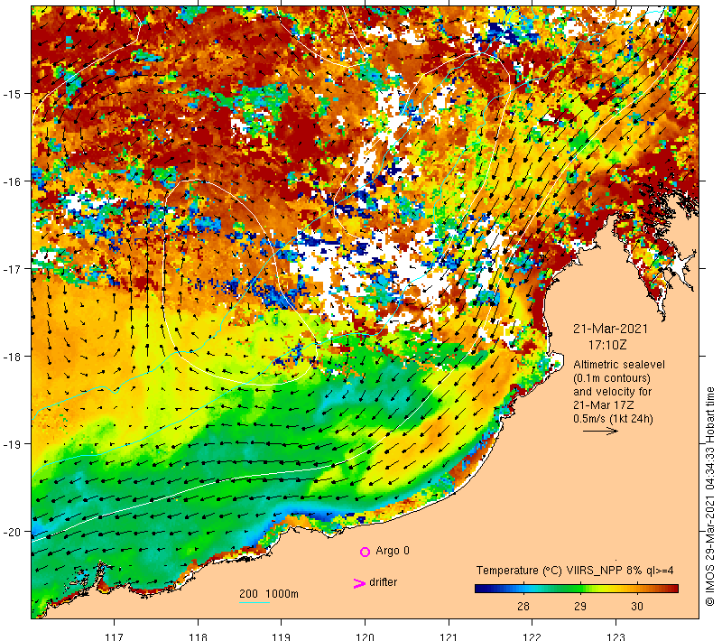Click the "0.5m/s (1kt 24h)" label
This screenshot has height=641, width=722.
coord(613,419)
